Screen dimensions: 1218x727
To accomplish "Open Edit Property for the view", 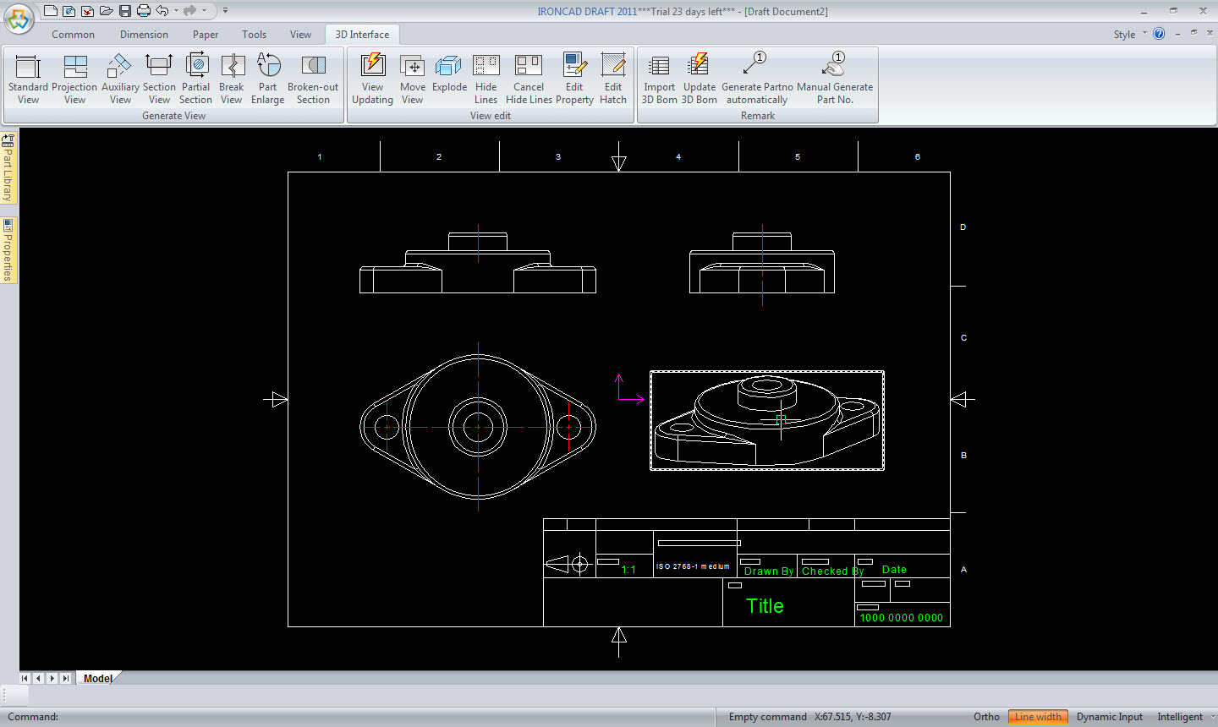I will point(574,79).
